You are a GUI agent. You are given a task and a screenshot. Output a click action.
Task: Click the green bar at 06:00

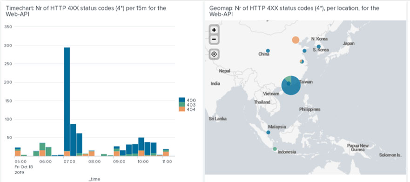point(42,147)
